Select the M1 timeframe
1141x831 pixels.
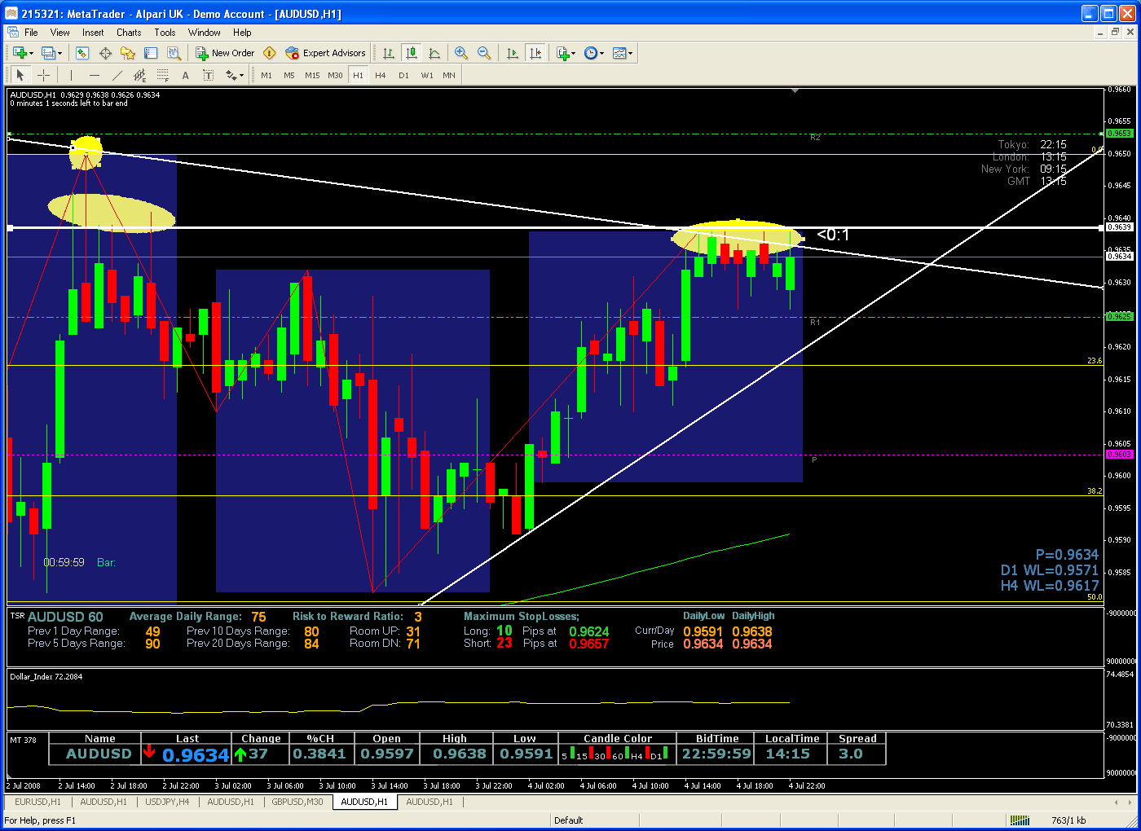[x=267, y=75]
